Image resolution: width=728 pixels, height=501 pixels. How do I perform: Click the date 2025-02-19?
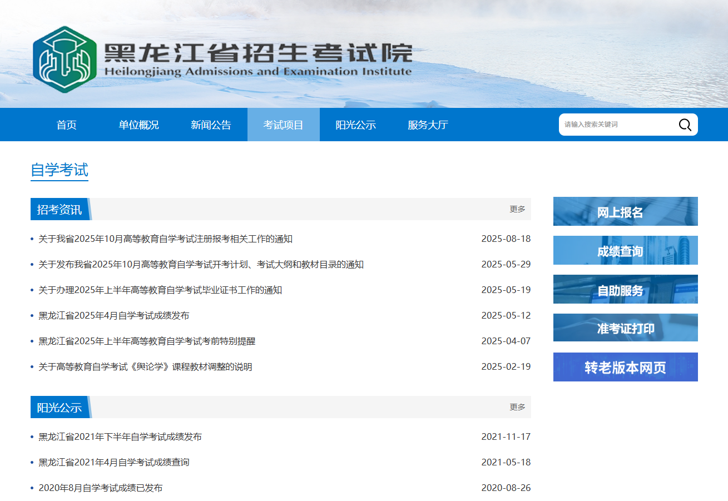point(506,367)
